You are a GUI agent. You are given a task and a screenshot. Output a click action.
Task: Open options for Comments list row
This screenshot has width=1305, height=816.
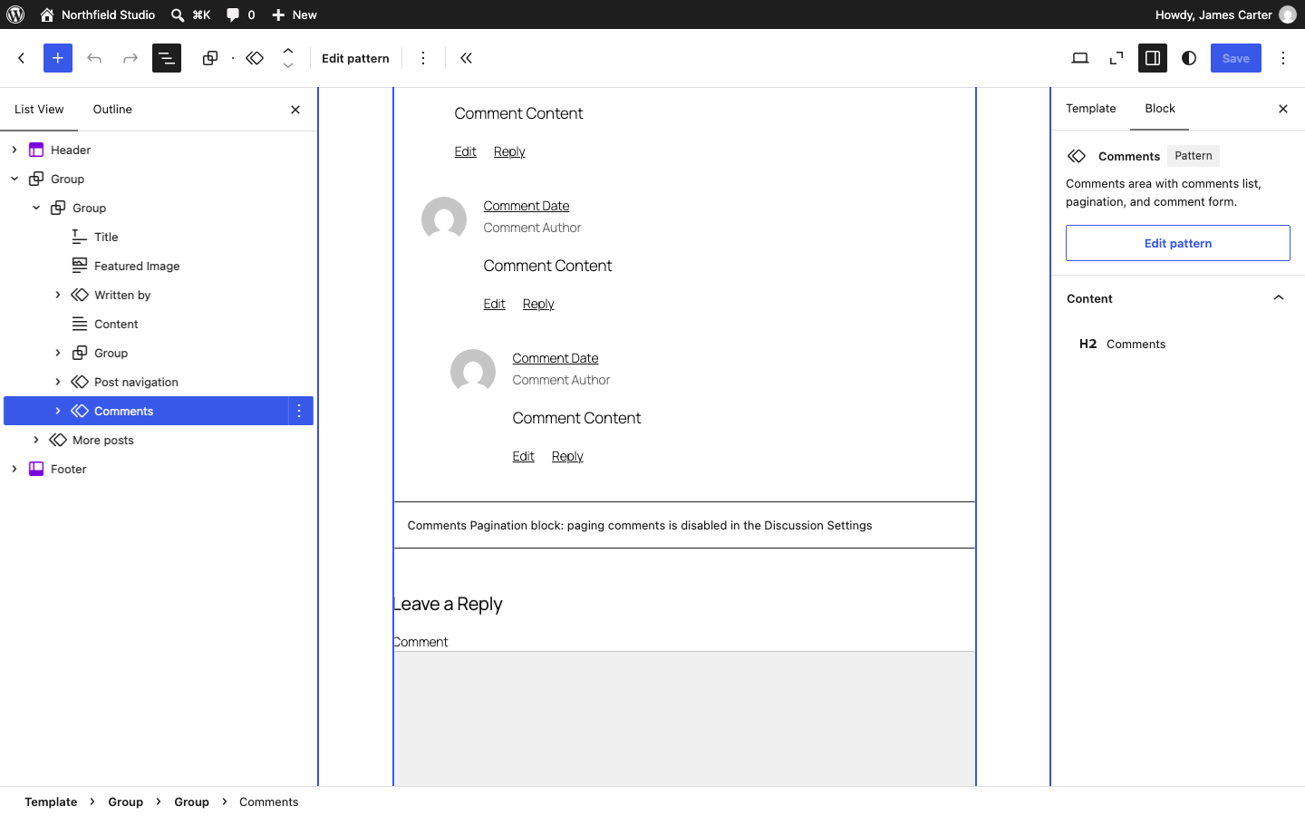click(x=300, y=411)
